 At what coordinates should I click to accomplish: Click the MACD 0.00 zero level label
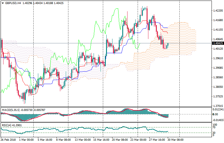click(215, 114)
